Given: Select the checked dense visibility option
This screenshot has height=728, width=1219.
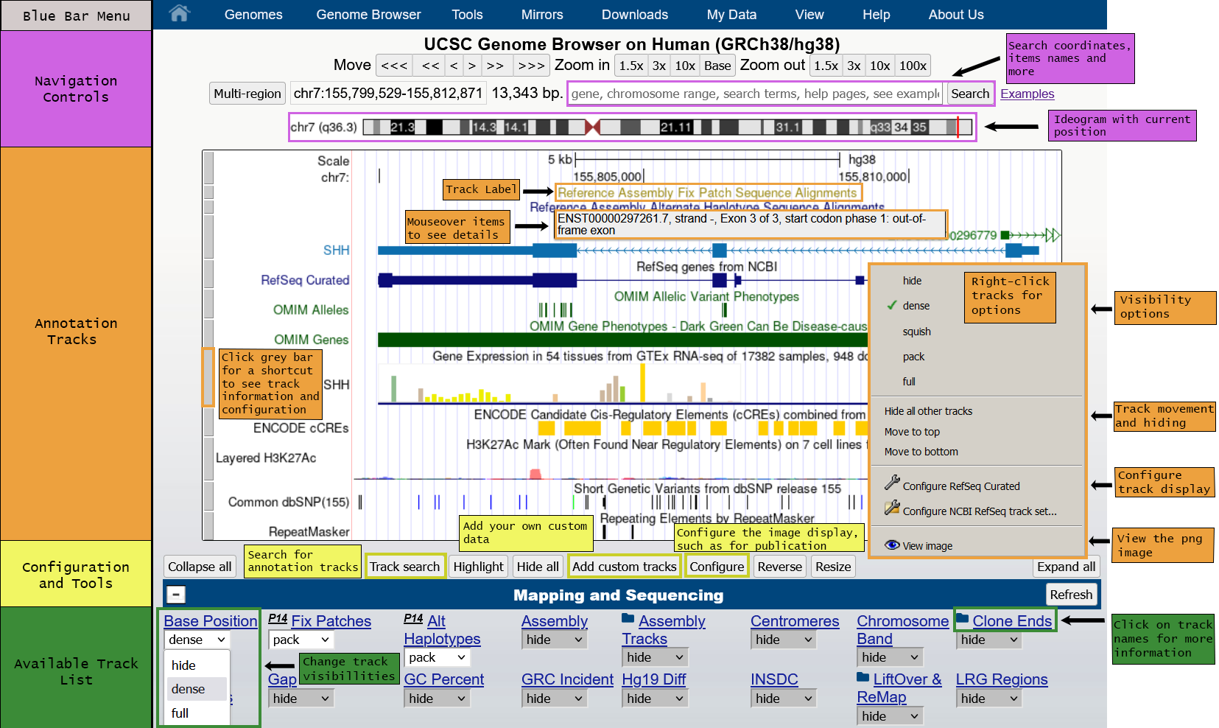Looking at the screenshot, I should coord(916,306).
